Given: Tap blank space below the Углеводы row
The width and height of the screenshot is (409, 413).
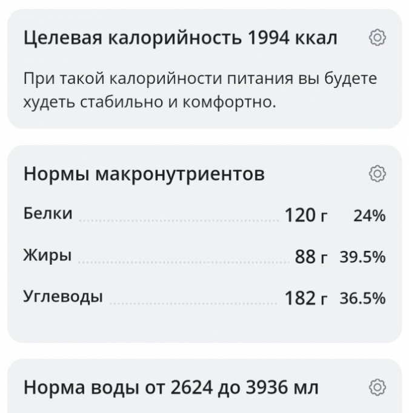Looking at the screenshot, I should coord(204,326).
